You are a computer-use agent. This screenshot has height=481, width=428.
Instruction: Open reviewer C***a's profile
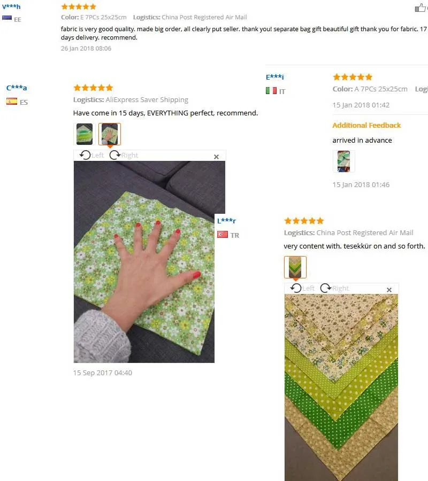coord(17,88)
